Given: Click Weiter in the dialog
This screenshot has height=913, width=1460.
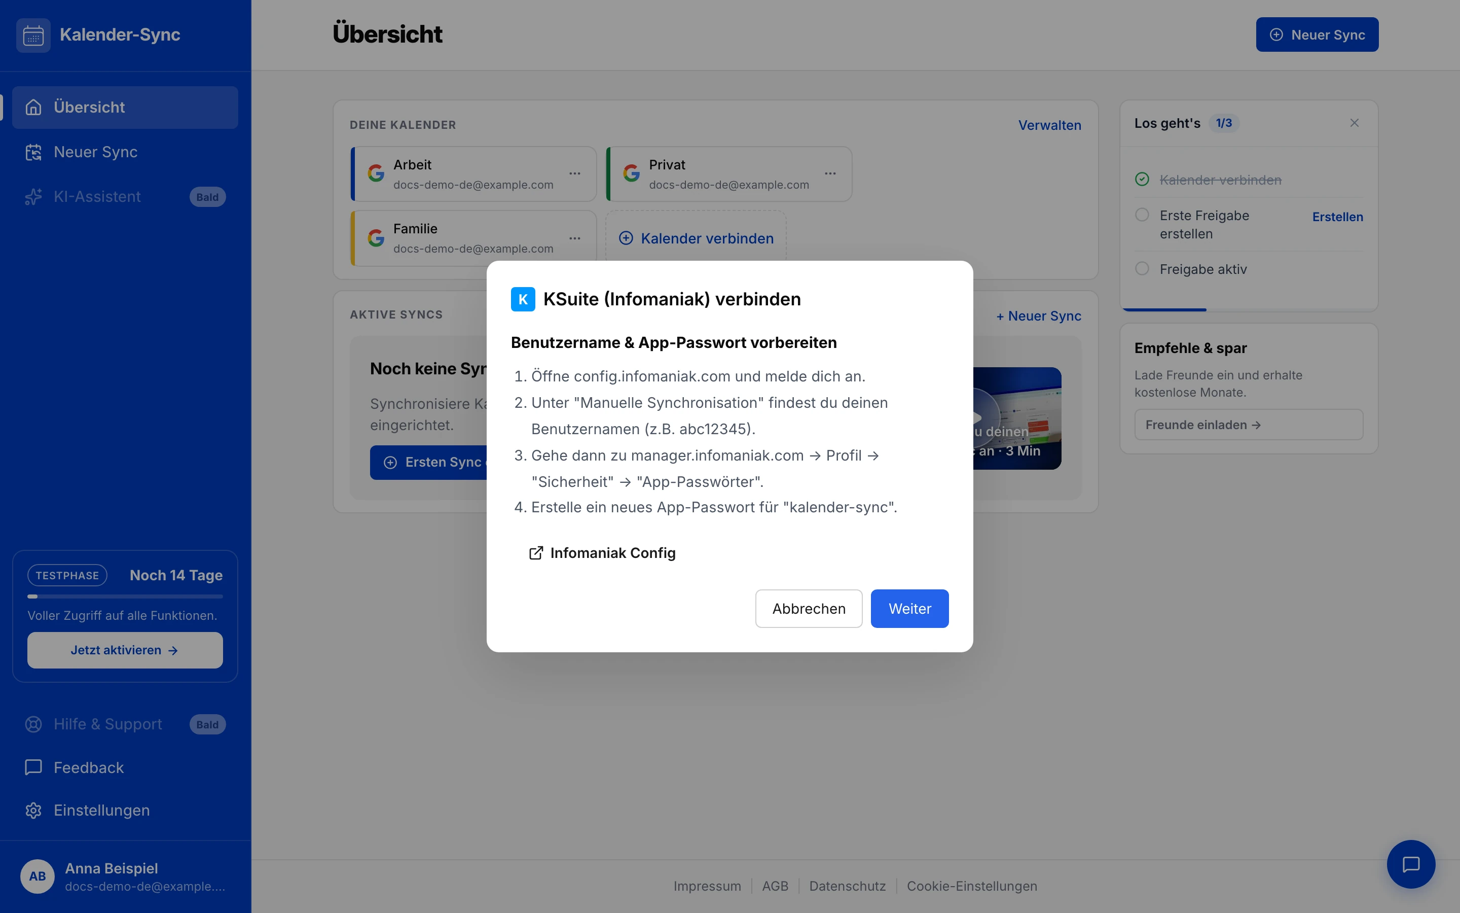Looking at the screenshot, I should pos(909,609).
